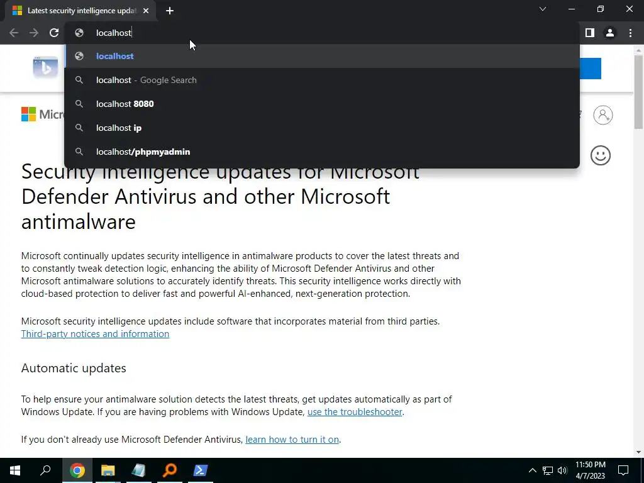Screen dimensions: 644x483
Task: Click the scrollbar down arrow
Action: 638,452
